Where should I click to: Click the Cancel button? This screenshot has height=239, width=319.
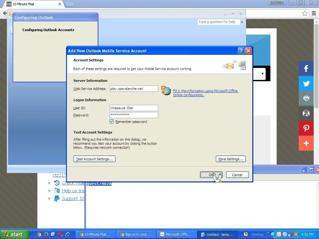237,175
